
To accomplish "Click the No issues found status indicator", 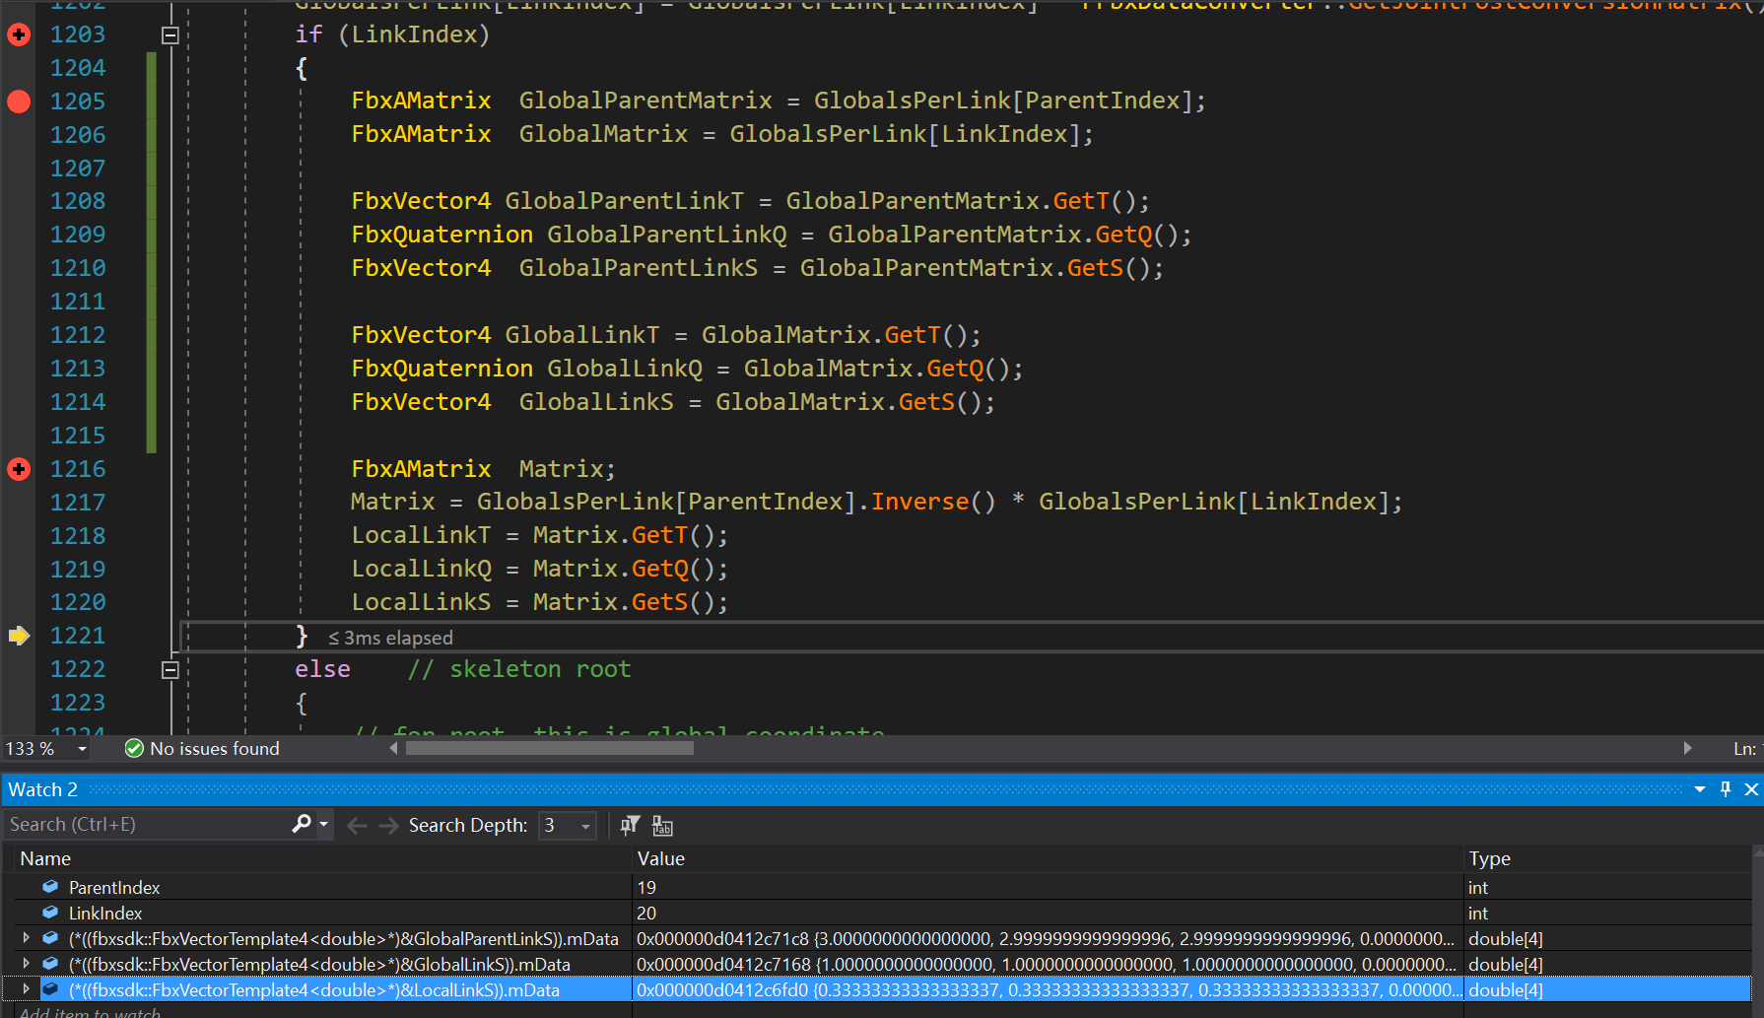I will (x=202, y=749).
